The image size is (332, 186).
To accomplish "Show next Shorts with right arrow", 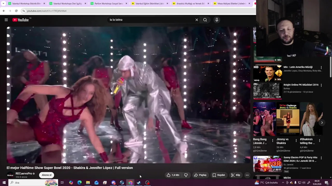I will 322,123.
